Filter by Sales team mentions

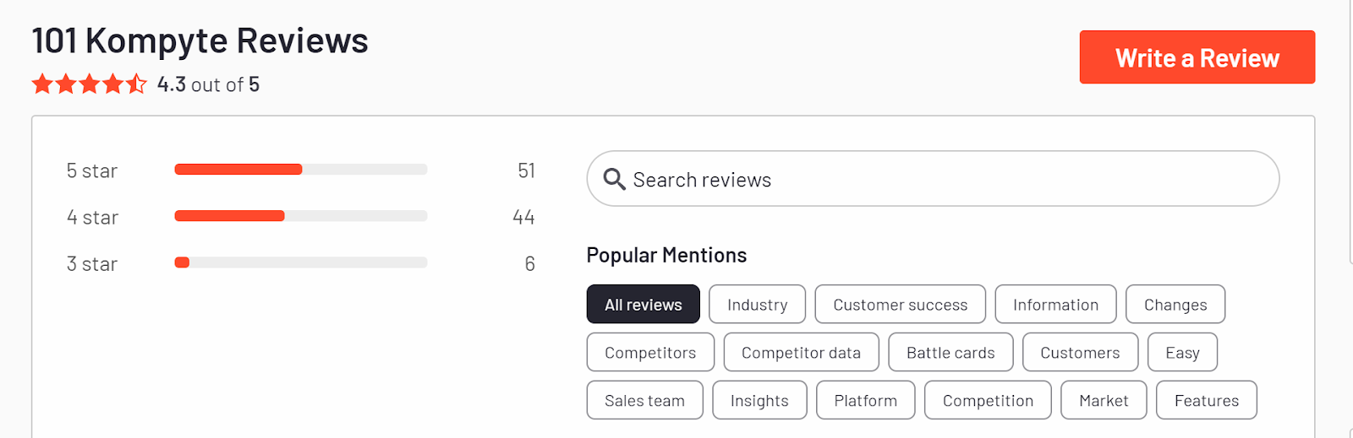point(644,401)
